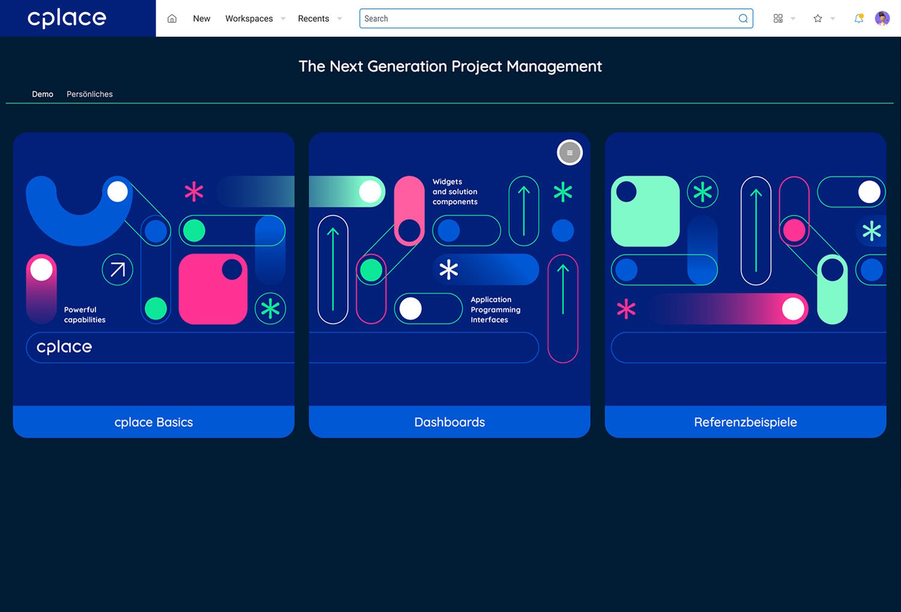Open the Dashboards card menu icon

[569, 152]
